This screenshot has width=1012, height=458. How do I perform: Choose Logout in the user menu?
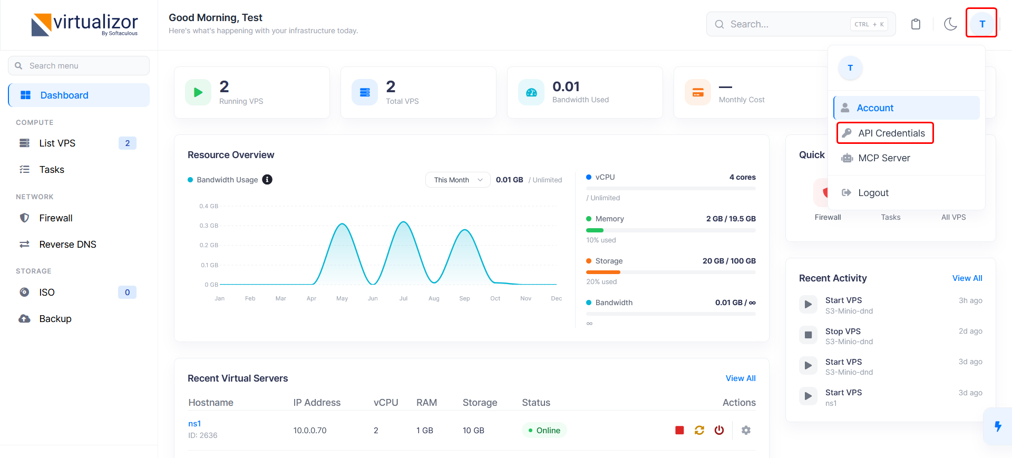(x=907, y=193)
